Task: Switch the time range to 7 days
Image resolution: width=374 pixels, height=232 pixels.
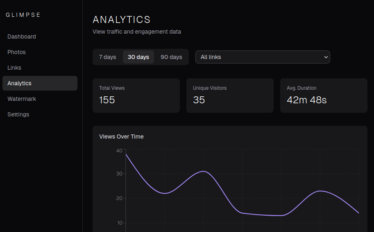Action: point(107,57)
